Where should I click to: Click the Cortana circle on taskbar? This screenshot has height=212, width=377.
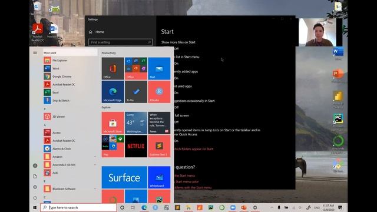122,207
